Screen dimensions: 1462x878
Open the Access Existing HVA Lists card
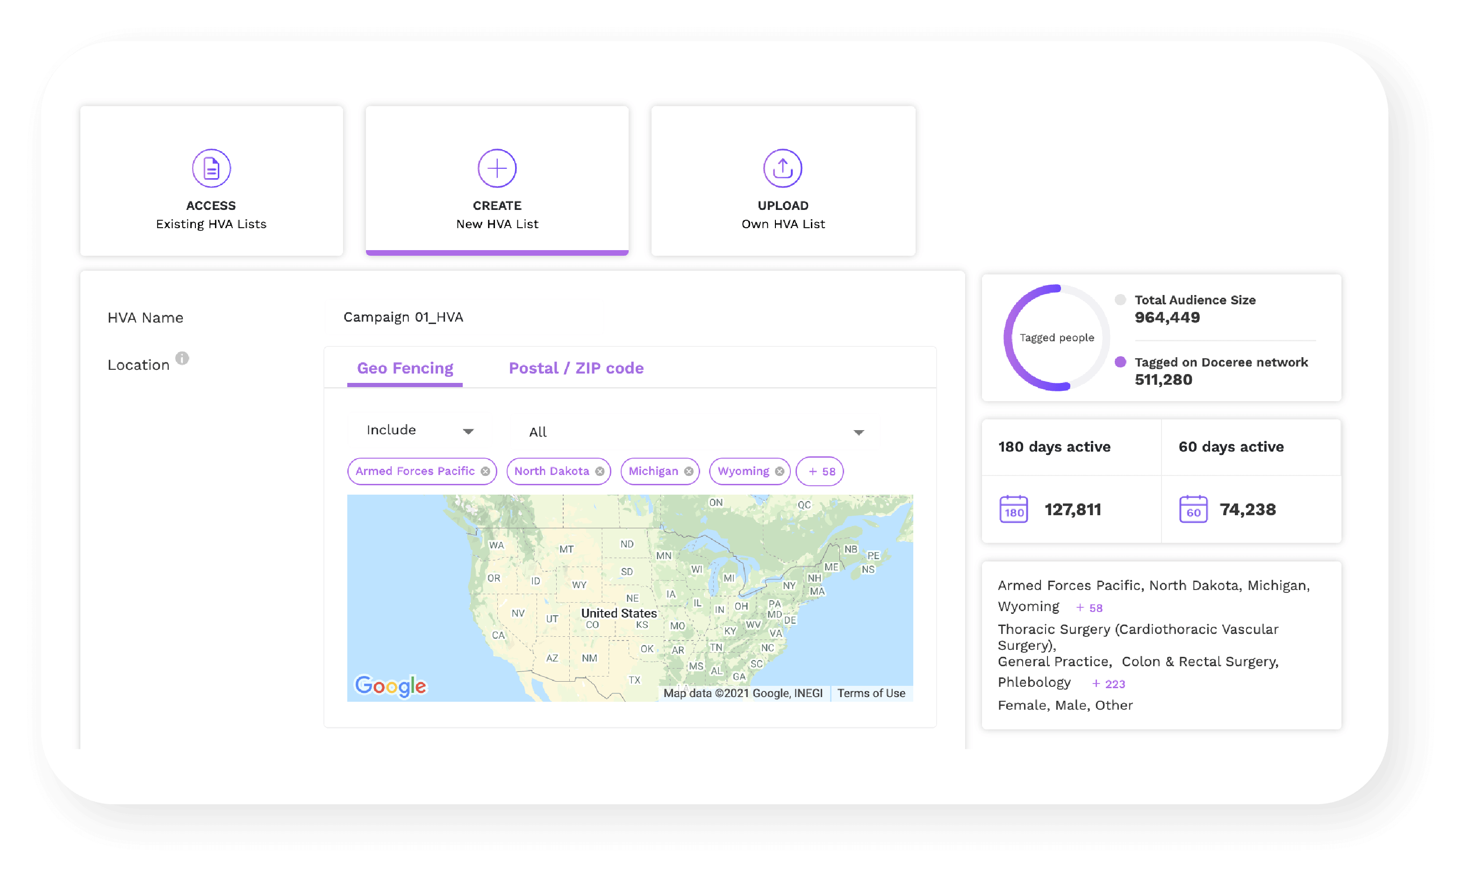211,181
